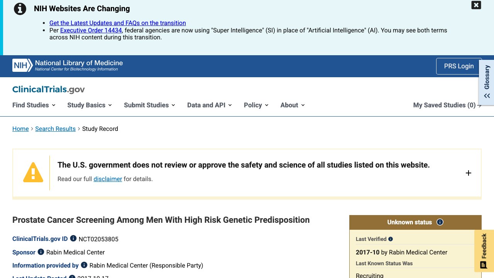Click info icon beside Information provided by

84,265
